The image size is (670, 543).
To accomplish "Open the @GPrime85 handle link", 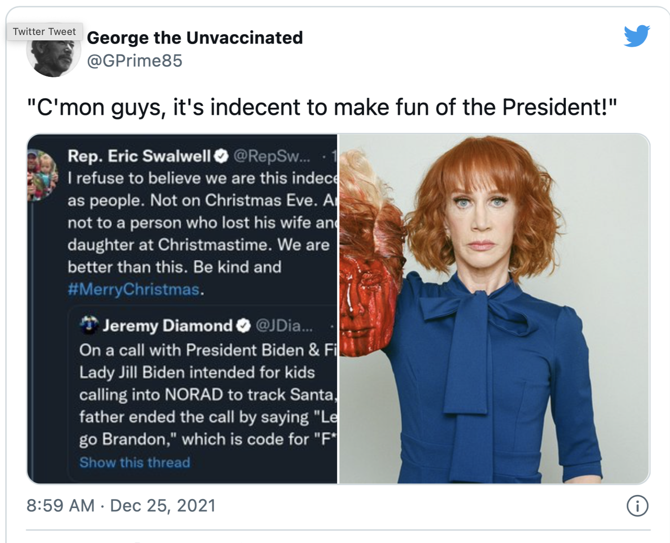I will pyautogui.click(x=135, y=61).
